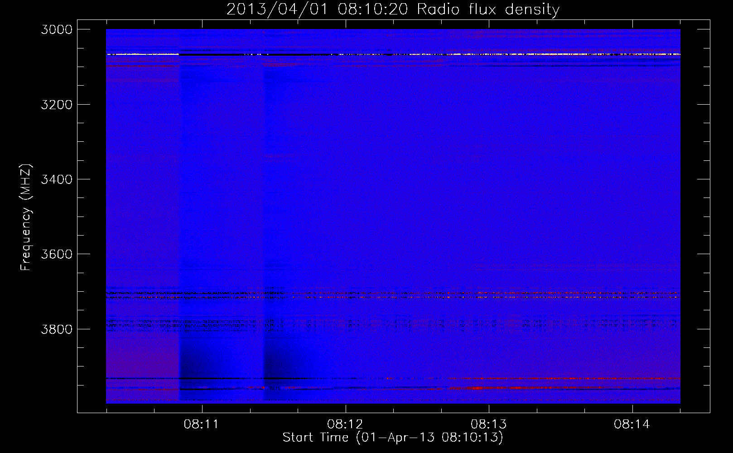Click the "Frequency (MHZ)" axis title
The image size is (733, 453).
[x=26, y=217]
